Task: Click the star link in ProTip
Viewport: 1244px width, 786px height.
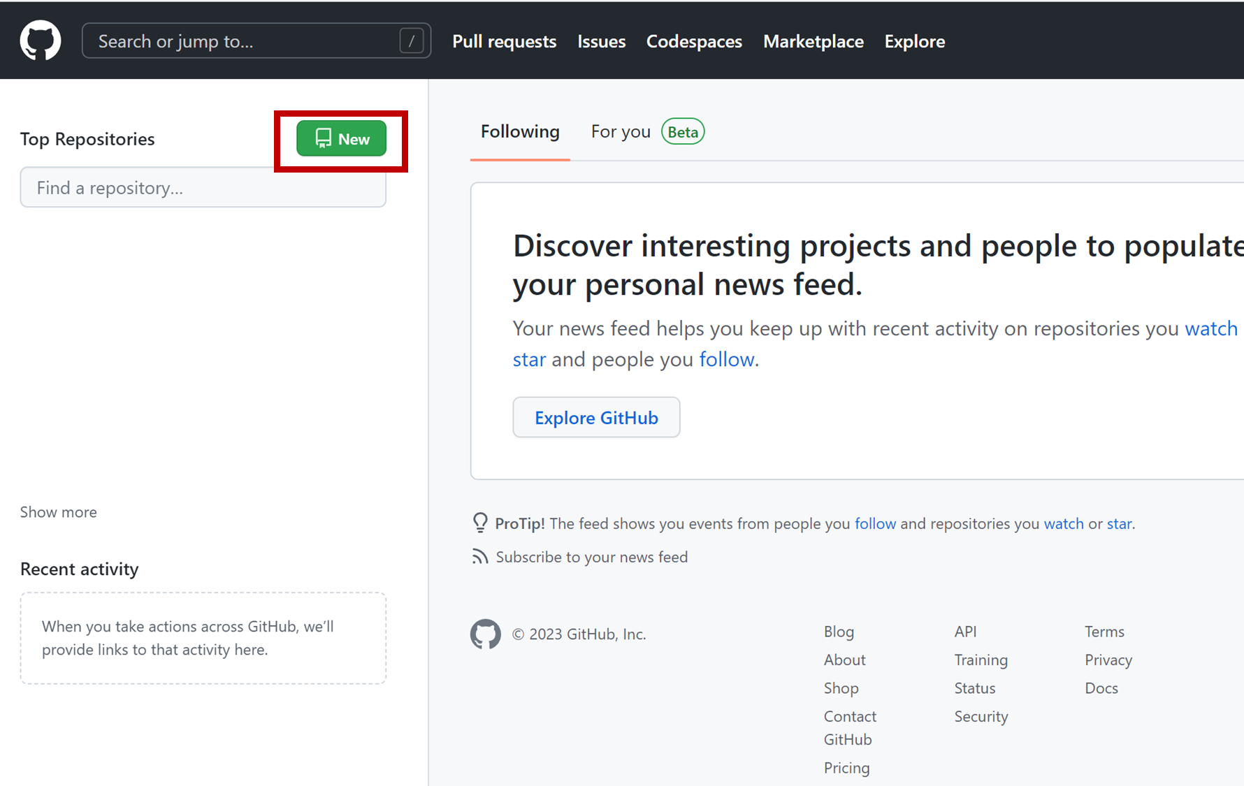Action: [x=1119, y=523]
